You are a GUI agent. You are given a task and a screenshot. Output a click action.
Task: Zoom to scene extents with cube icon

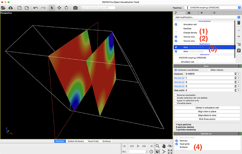tap(157, 152)
